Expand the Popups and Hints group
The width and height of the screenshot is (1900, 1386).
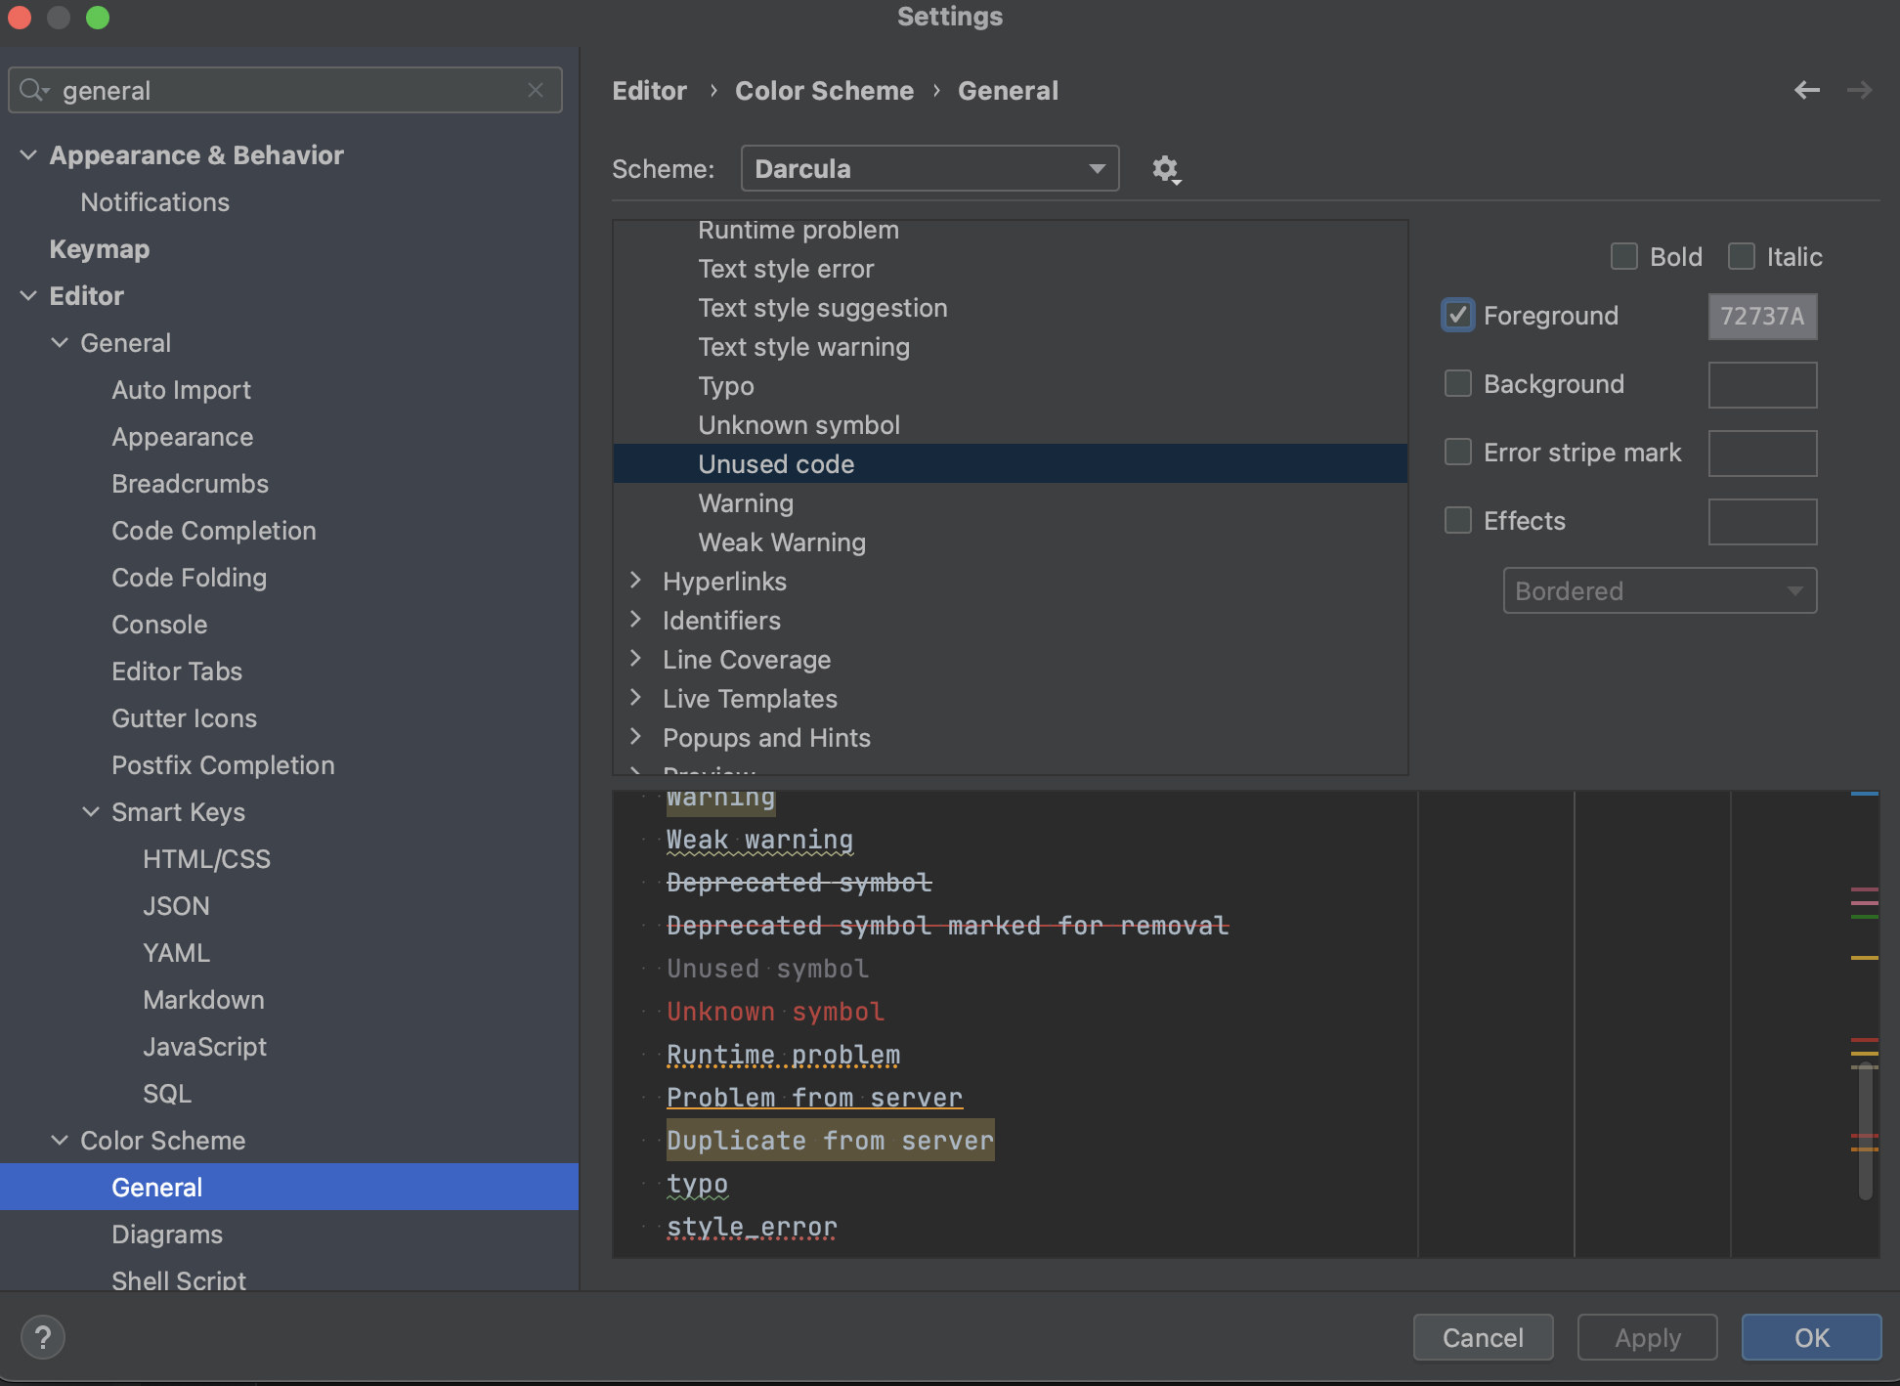click(x=636, y=736)
